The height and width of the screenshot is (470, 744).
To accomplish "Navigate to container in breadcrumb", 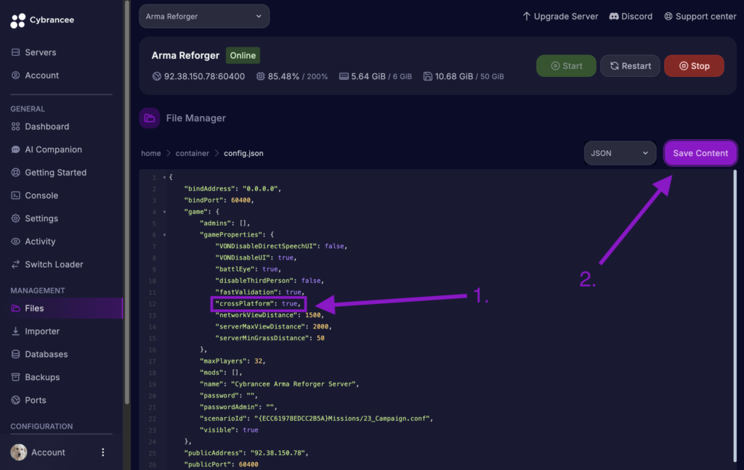I will [x=192, y=153].
